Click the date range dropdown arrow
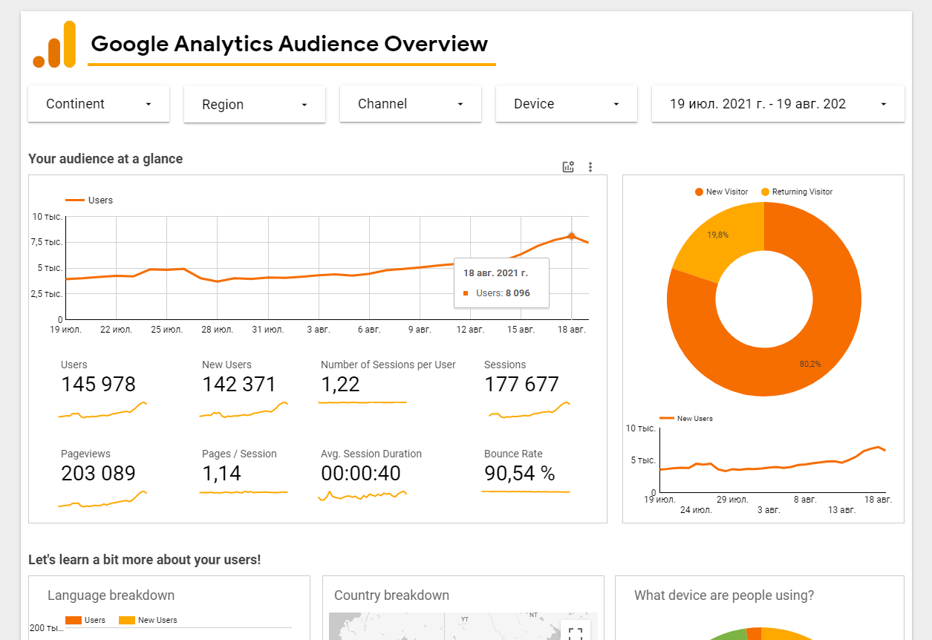 pos(884,105)
